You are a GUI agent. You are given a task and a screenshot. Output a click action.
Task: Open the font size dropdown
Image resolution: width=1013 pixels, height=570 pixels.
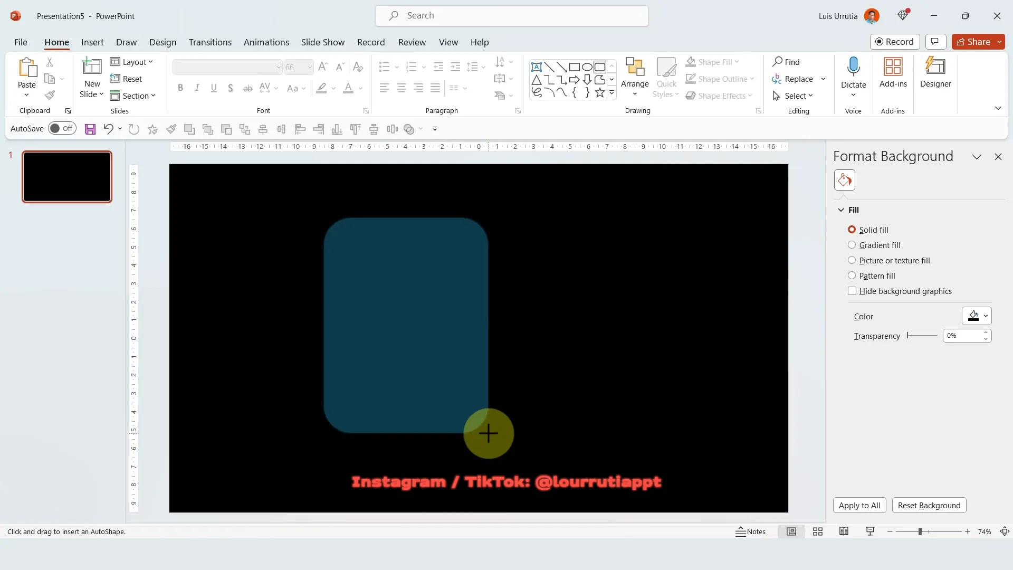310,67
